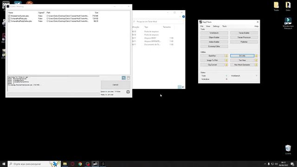Click the Cfg Convert utility button
Image resolution: width=297 pixels, height=167 pixels.
click(x=213, y=65)
